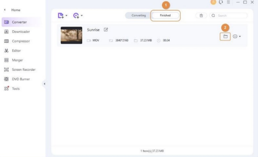Click the resolution icon beside 3840*2160
Viewport: 258px width, 157px height.
[111, 40]
